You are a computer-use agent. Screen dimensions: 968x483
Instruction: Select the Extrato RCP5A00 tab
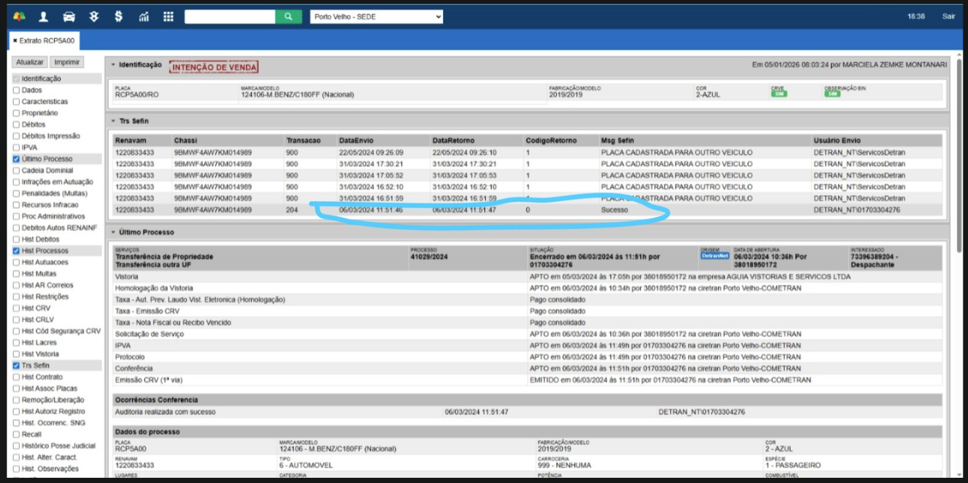47,40
